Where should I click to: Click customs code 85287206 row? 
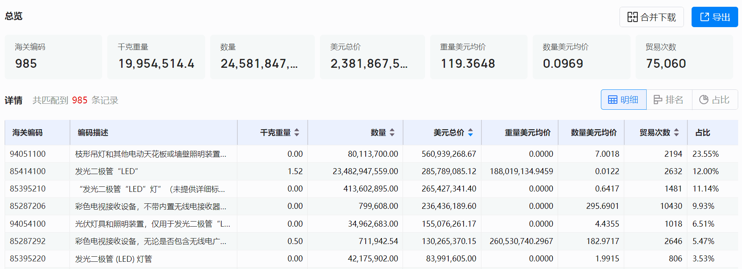click(x=28, y=206)
